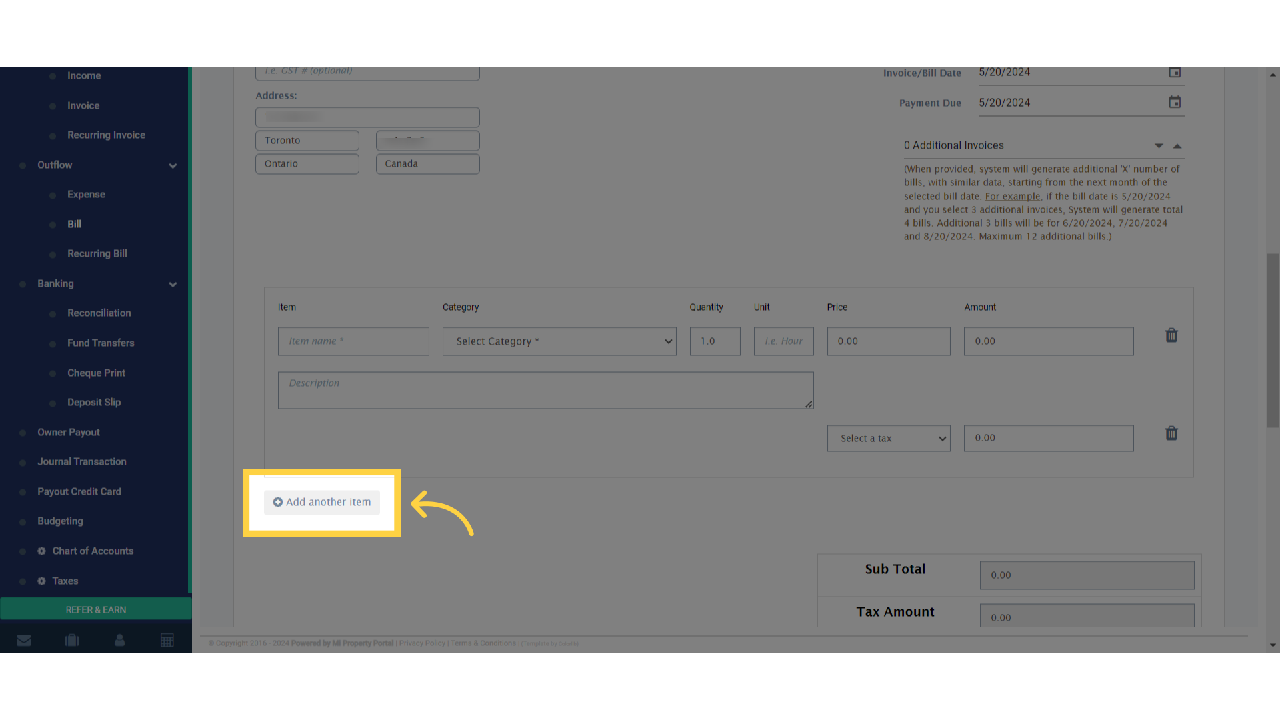Remove the tax row via its trash icon
The width and height of the screenshot is (1280, 720).
point(1171,433)
